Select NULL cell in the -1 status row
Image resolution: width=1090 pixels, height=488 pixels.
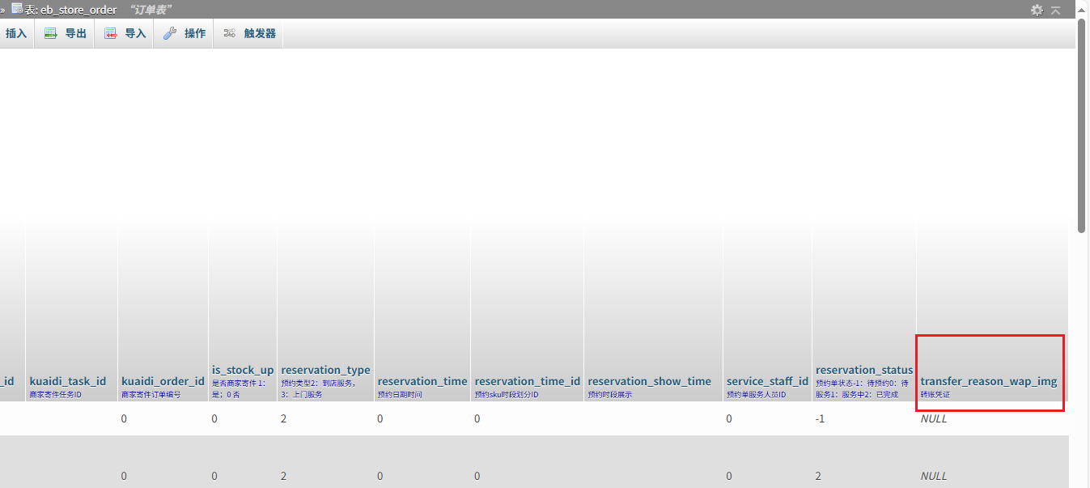934,418
